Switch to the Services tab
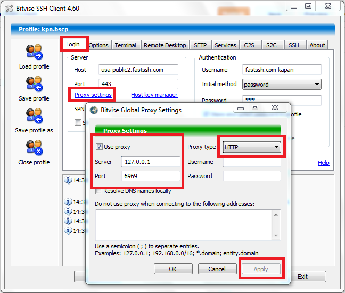 [x=226, y=45]
